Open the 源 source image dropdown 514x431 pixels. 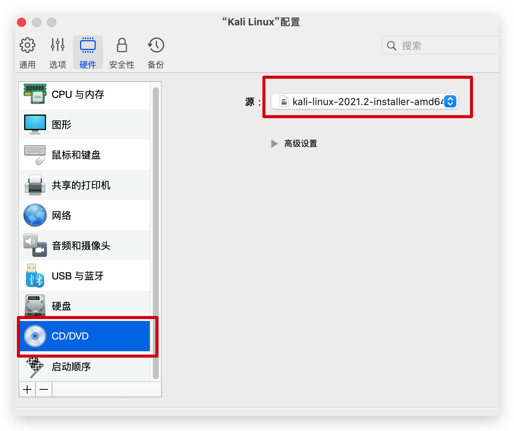pyautogui.click(x=365, y=101)
